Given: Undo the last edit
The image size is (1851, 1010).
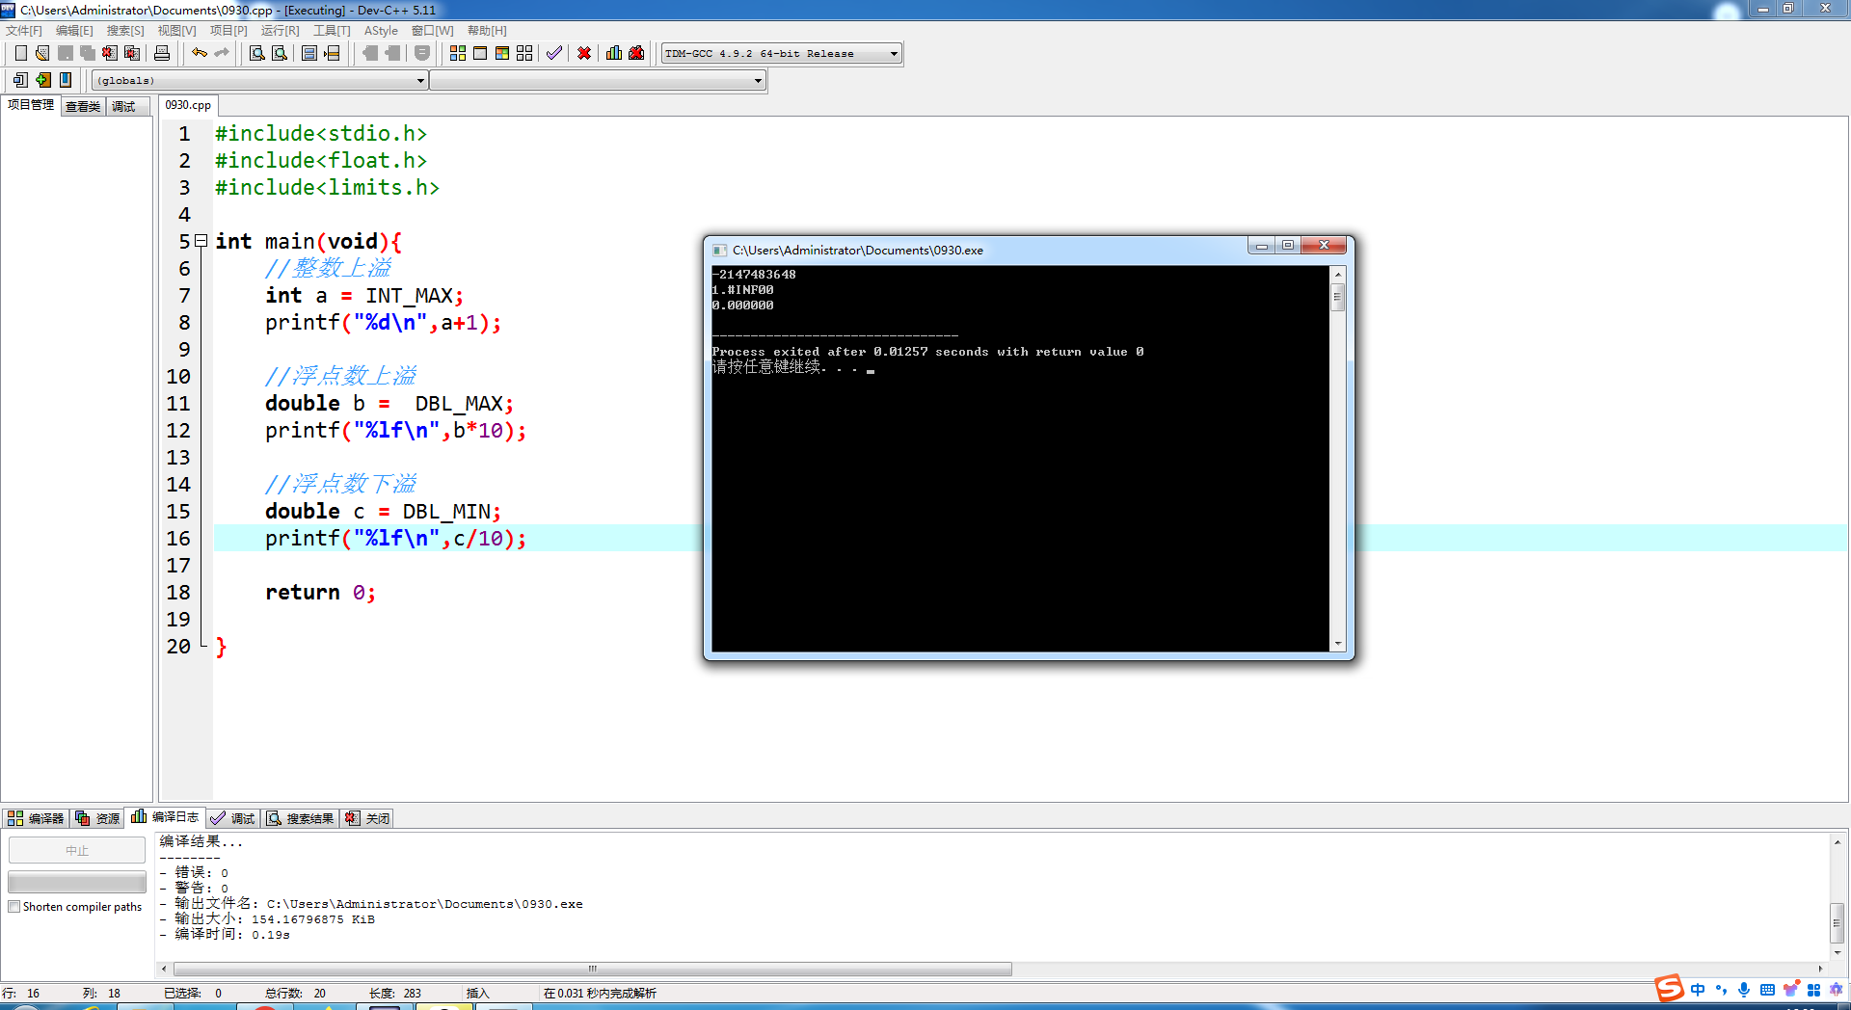Looking at the screenshot, I should 199,53.
